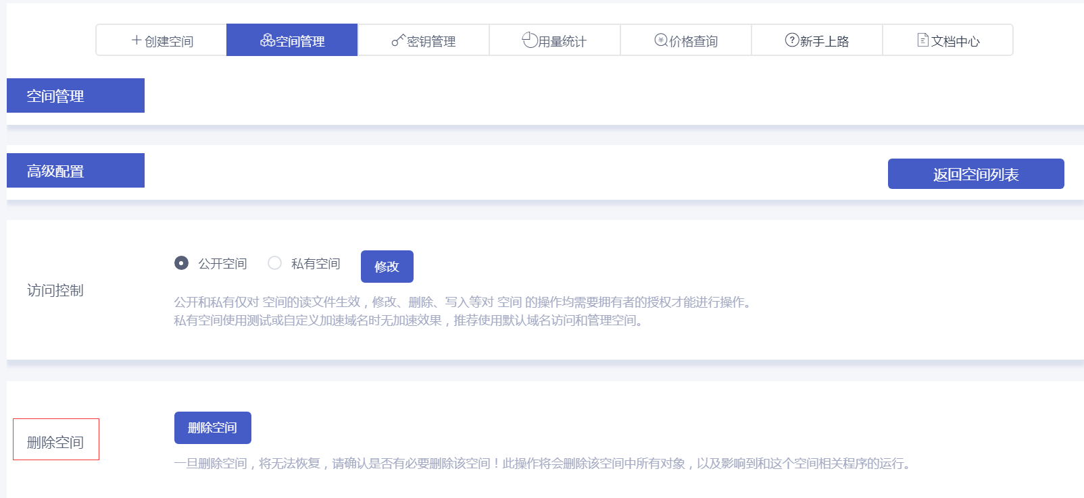This screenshot has width=1084, height=498.
Task: Click the plus icon of 创建空间
Action: click(x=137, y=40)
